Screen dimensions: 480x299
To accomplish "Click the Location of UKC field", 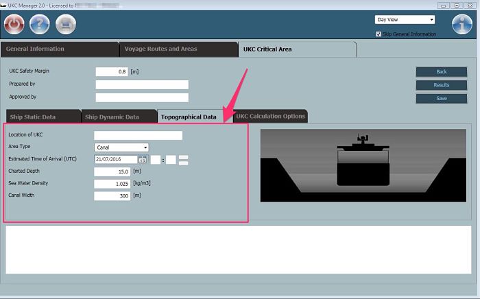I will (x=138, y=135).
